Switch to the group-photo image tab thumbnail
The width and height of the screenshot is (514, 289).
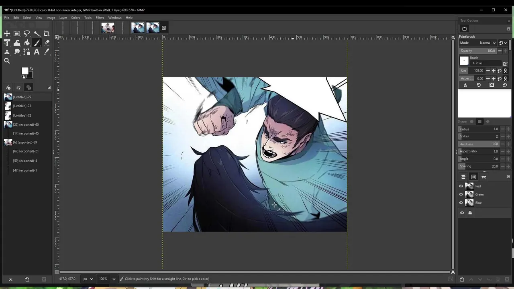(x=108, y=28)
